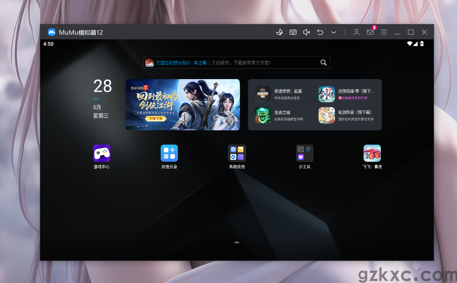Open the 小工具 folder
The height and width of the screenshot is (283, 457).
click(305, 153)
